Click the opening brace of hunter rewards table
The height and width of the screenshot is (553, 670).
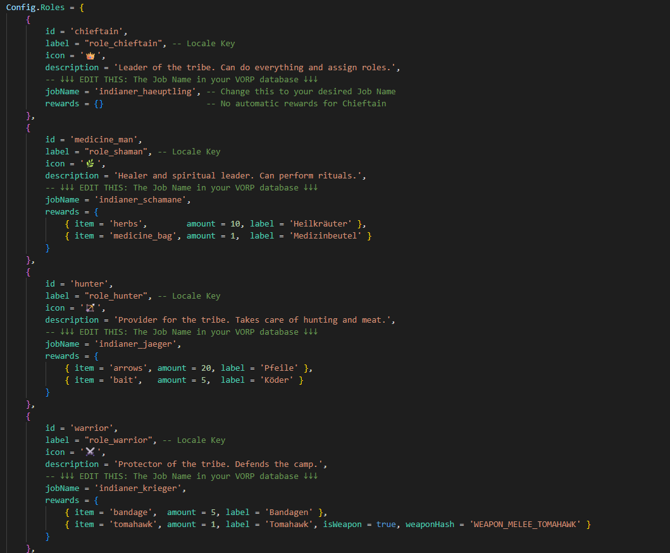96,356
